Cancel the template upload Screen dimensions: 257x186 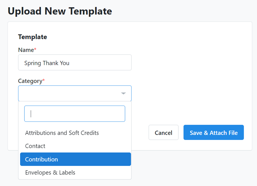163,132
